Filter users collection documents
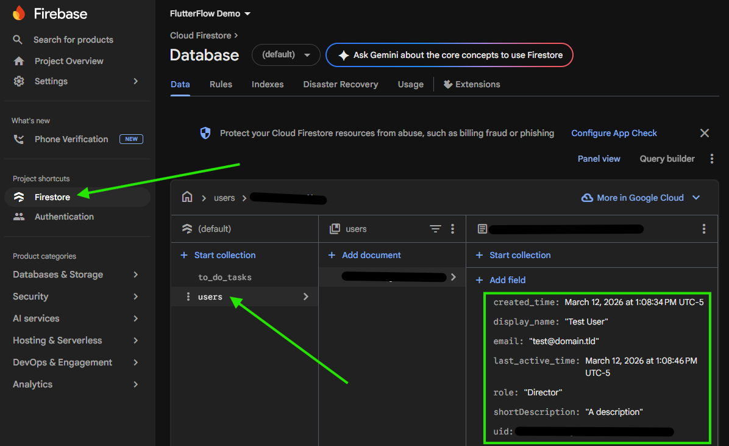Screen dimensions: 729x446 [x=435, y=229]
